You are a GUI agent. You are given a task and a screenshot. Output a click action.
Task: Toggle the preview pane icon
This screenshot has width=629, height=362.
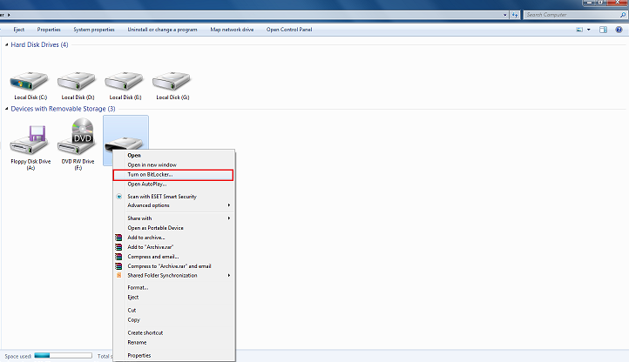tap(603, 30)
